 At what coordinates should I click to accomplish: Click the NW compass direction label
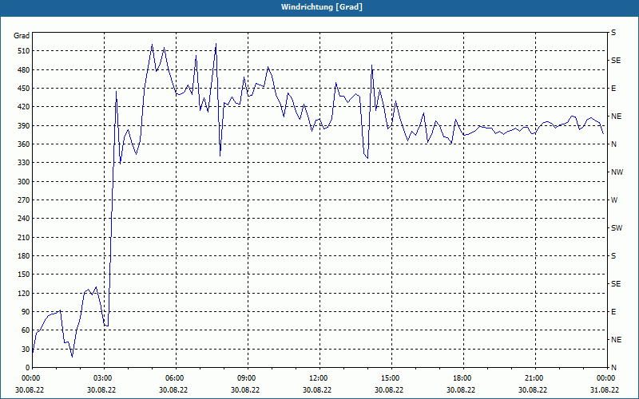[617, 172]
